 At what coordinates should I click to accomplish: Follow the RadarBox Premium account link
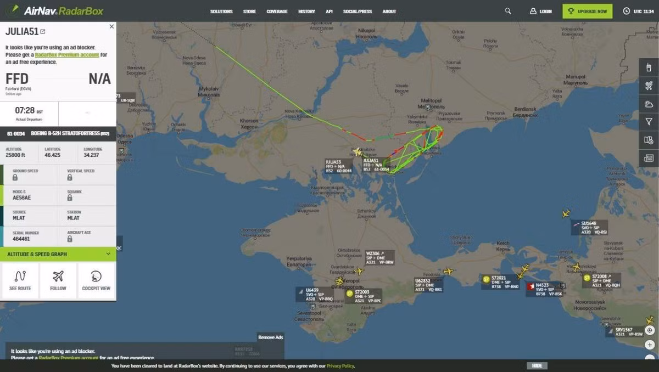tap(67, 55)
